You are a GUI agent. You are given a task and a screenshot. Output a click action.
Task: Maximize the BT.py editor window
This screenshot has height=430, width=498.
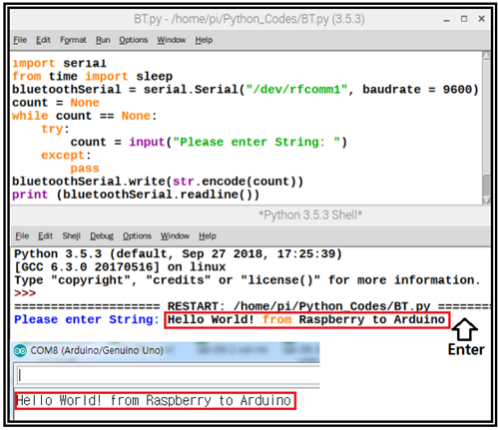click(x=464, y=19)
